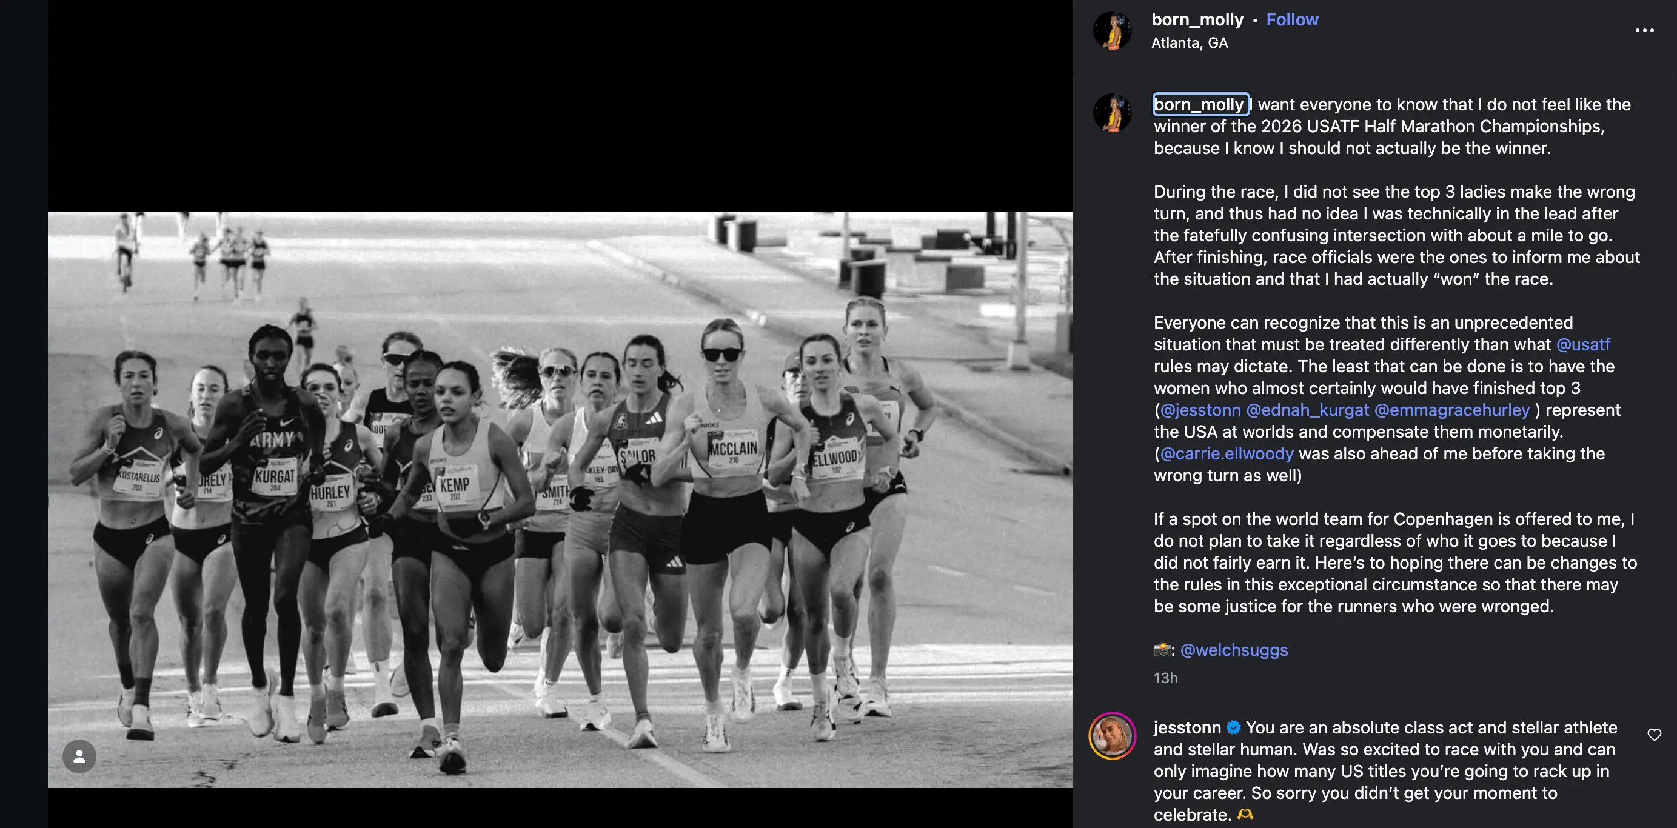The height and width of the screenshot is (828, 1677).
Task: Click the 13h post timestamp
Action: pos(1165,678)
